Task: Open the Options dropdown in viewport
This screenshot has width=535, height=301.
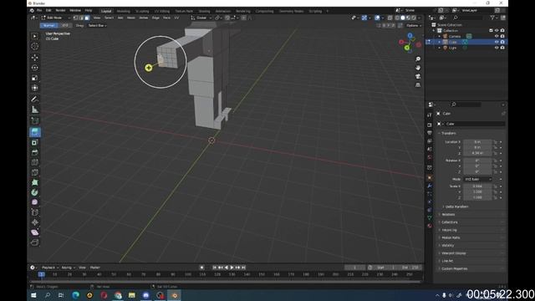Action: (x=413, y=26)
